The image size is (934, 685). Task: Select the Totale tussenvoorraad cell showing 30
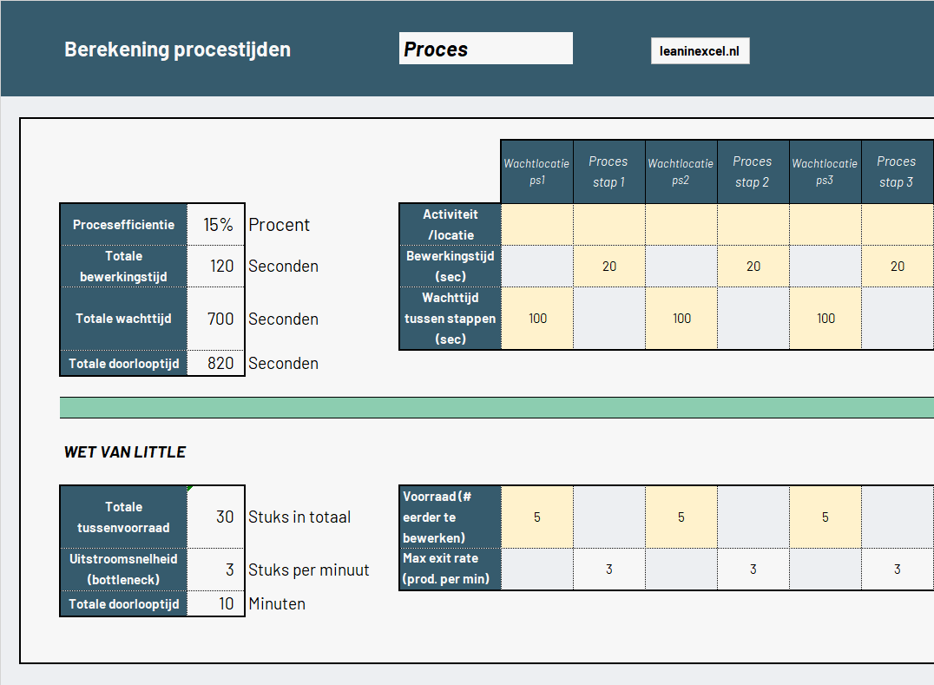[x=216, y=516]
